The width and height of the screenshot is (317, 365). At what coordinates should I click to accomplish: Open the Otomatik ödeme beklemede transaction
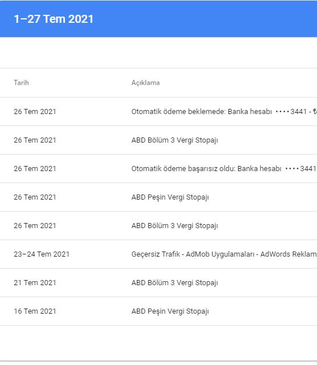158,112
